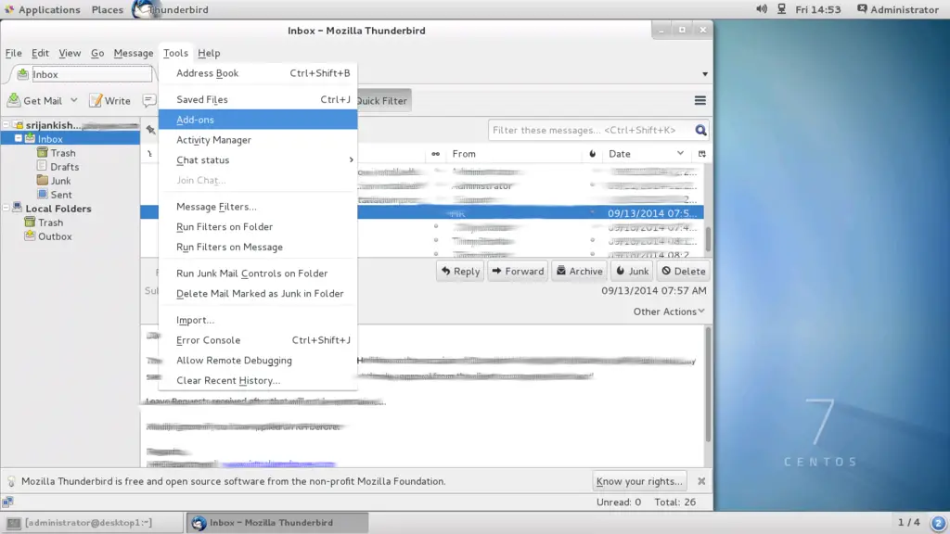
Task: Click the read status glasses column icon
Action: click(x=435, y=154)
